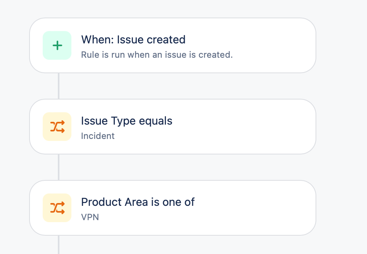Click the Issue Type condition shuffle icon
Viewport: 367px width, 254px height.
(57, 127)
